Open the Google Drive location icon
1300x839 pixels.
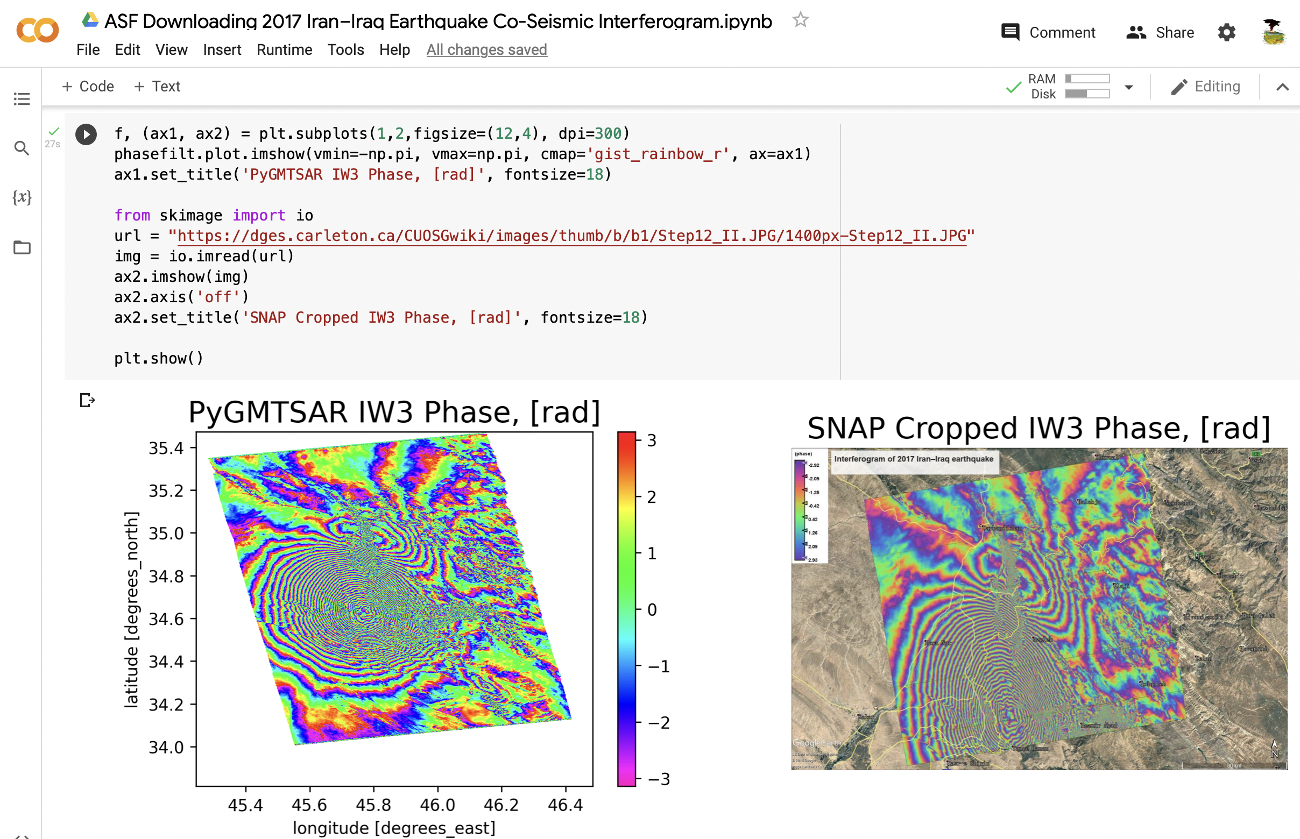point(90,20)
